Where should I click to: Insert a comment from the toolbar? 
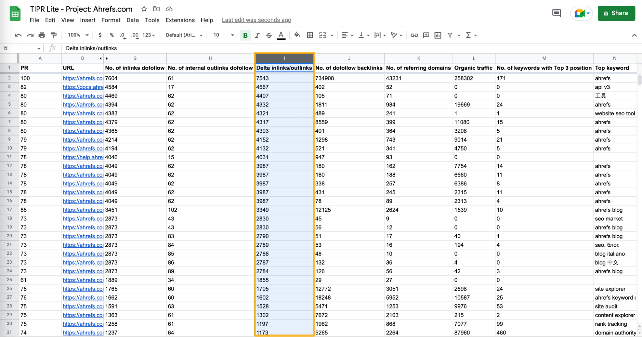tap(426, 35)
